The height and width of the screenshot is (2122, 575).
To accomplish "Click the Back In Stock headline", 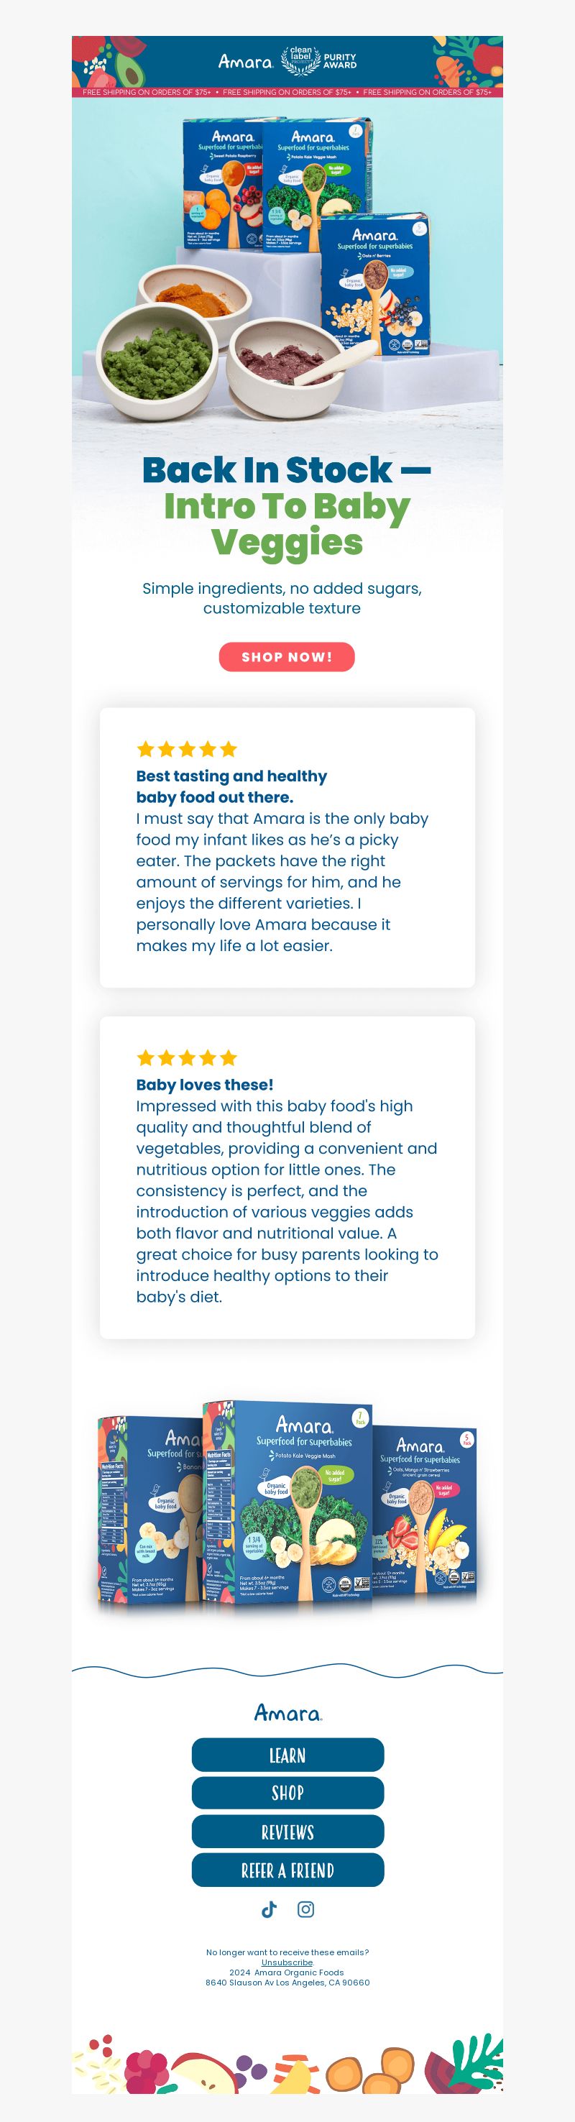I will point(287,506).
